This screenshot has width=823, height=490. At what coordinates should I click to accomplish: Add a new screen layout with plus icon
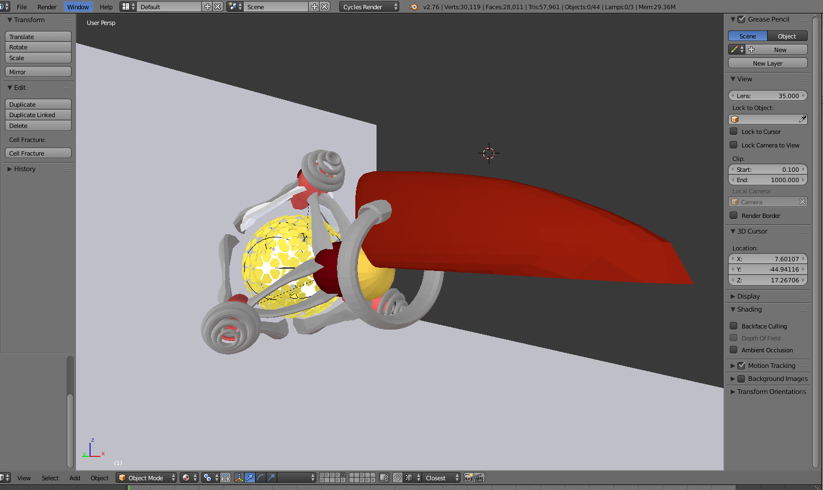(x=207, y=7)
